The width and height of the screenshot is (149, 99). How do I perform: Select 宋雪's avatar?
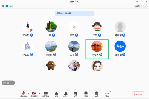tap(74, 27)
